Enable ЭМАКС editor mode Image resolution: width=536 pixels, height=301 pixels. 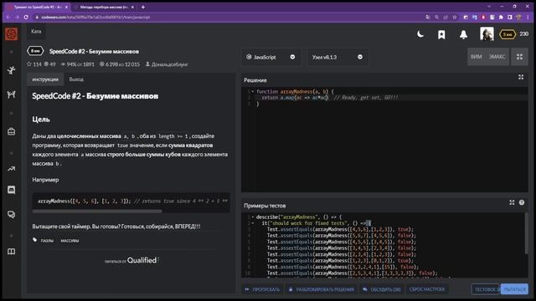[497, 57]
